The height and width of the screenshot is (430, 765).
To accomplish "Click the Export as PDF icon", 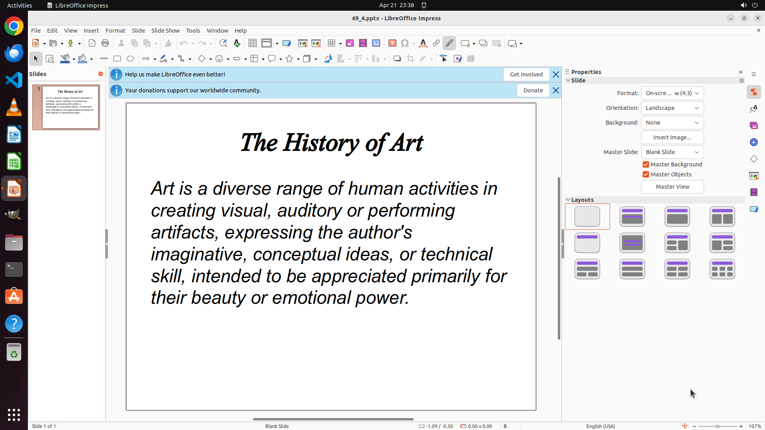I will [x=92, y=43].
